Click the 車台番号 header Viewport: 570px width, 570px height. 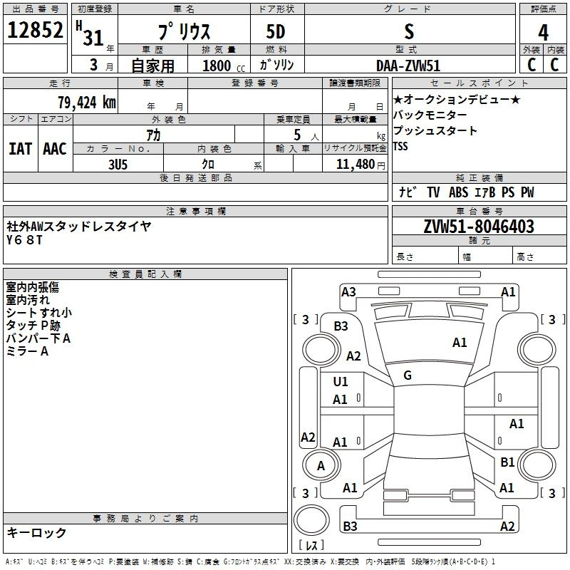480,212
